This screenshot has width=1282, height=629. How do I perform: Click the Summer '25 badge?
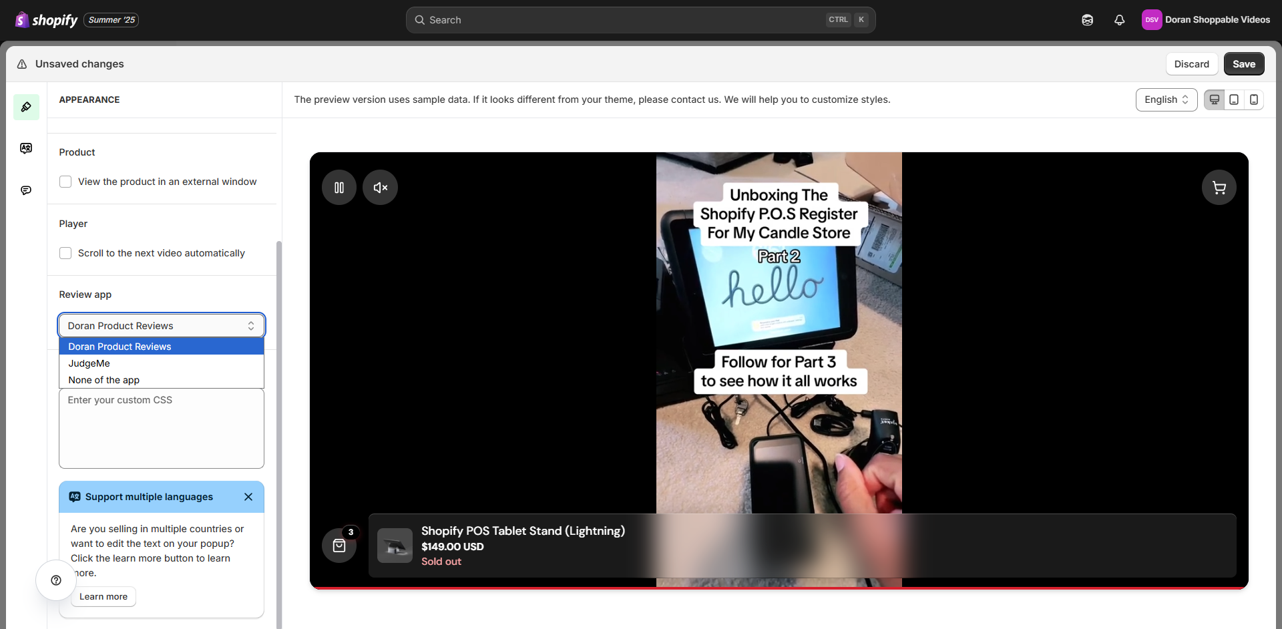tap(112, 20)
